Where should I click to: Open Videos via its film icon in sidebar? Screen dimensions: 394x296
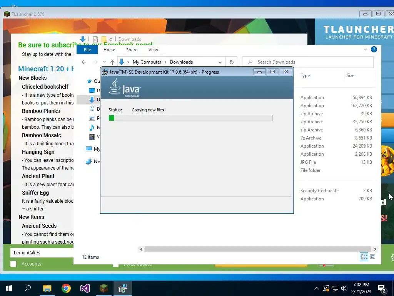coord(92,137)
